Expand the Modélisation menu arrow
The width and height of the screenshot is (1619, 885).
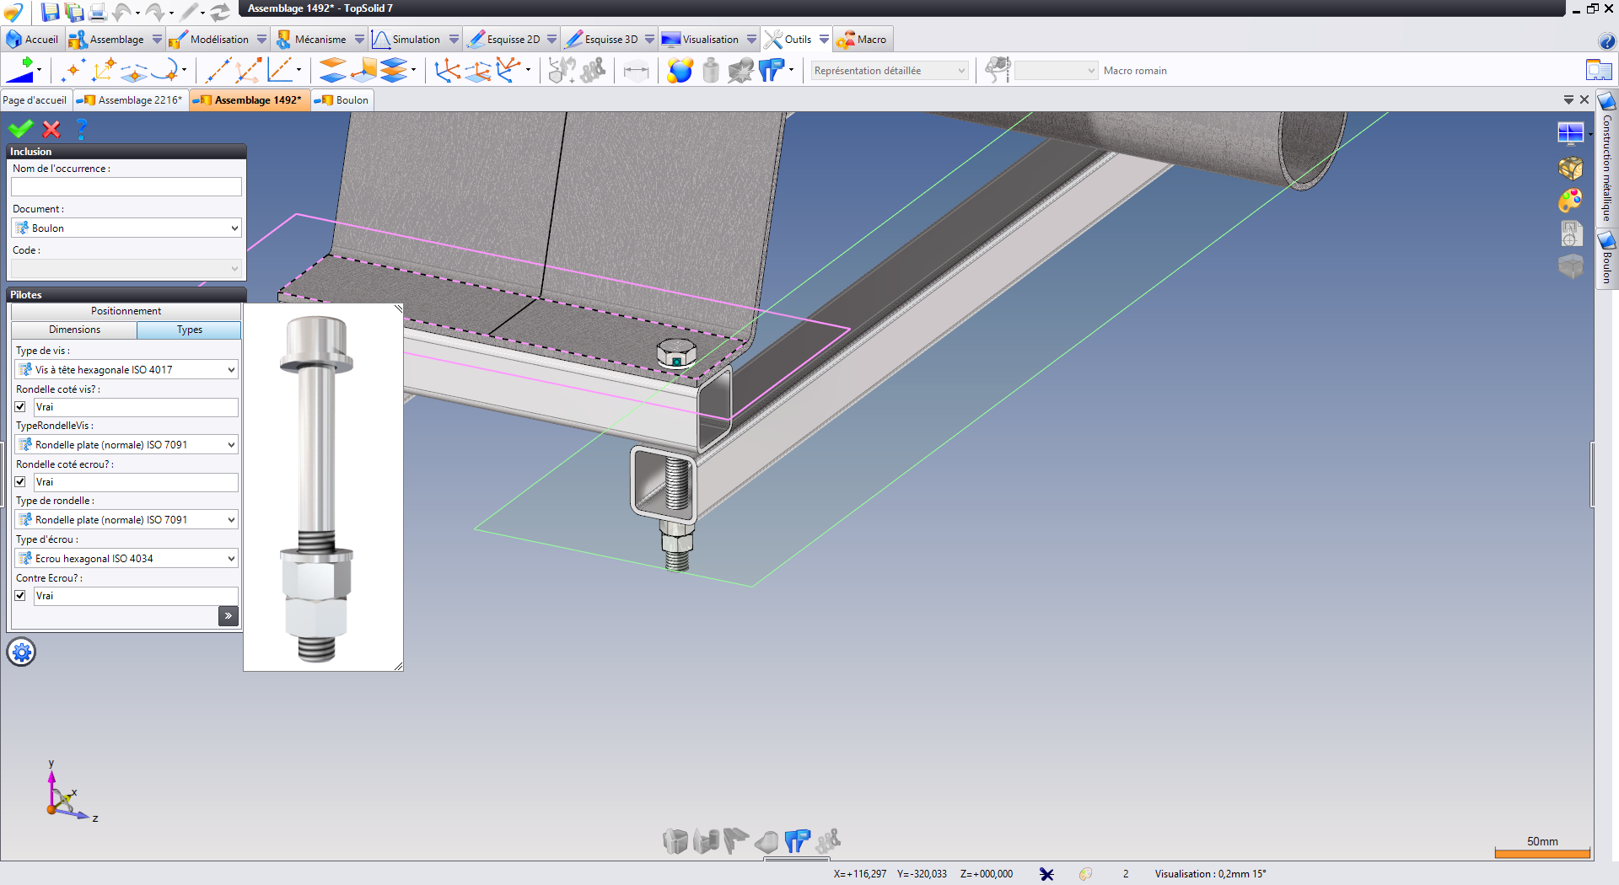coord(261,40)
